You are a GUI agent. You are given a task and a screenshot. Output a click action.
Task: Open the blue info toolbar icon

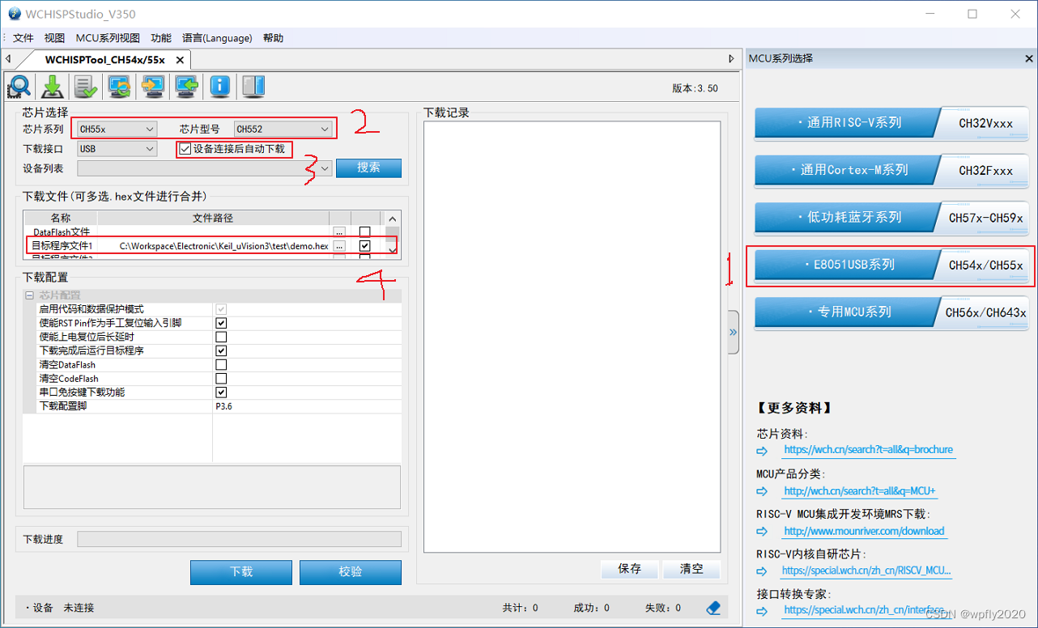(x=219, y=86)
